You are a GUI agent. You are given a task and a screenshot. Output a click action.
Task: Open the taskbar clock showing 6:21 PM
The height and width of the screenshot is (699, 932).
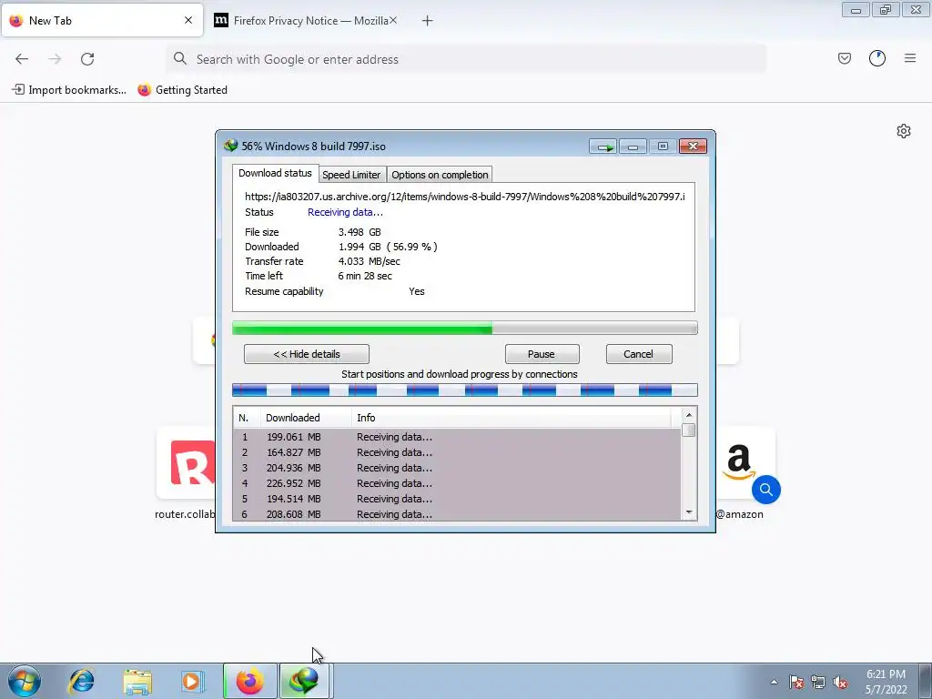[886, 682]
